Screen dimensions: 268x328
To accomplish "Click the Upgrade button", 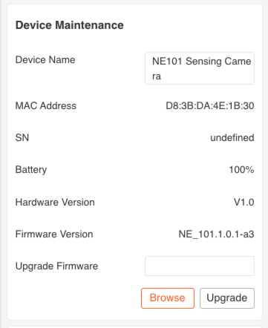I will pyautogui.click(x=227, y=298).
